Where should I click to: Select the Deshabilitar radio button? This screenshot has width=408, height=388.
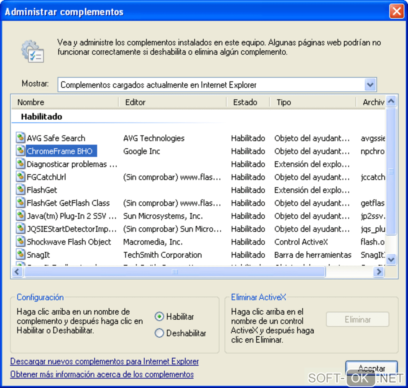(159, 333)
